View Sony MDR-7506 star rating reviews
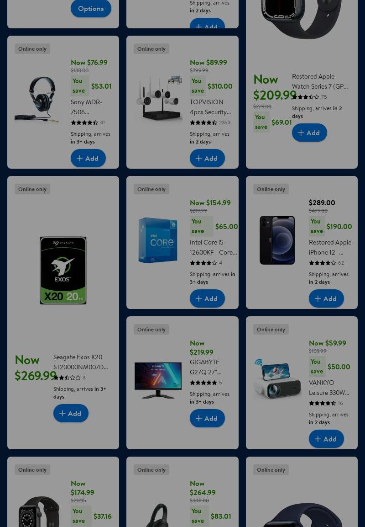Image resolution: width=365 pixels, height=527 pixels. point(88,122)
